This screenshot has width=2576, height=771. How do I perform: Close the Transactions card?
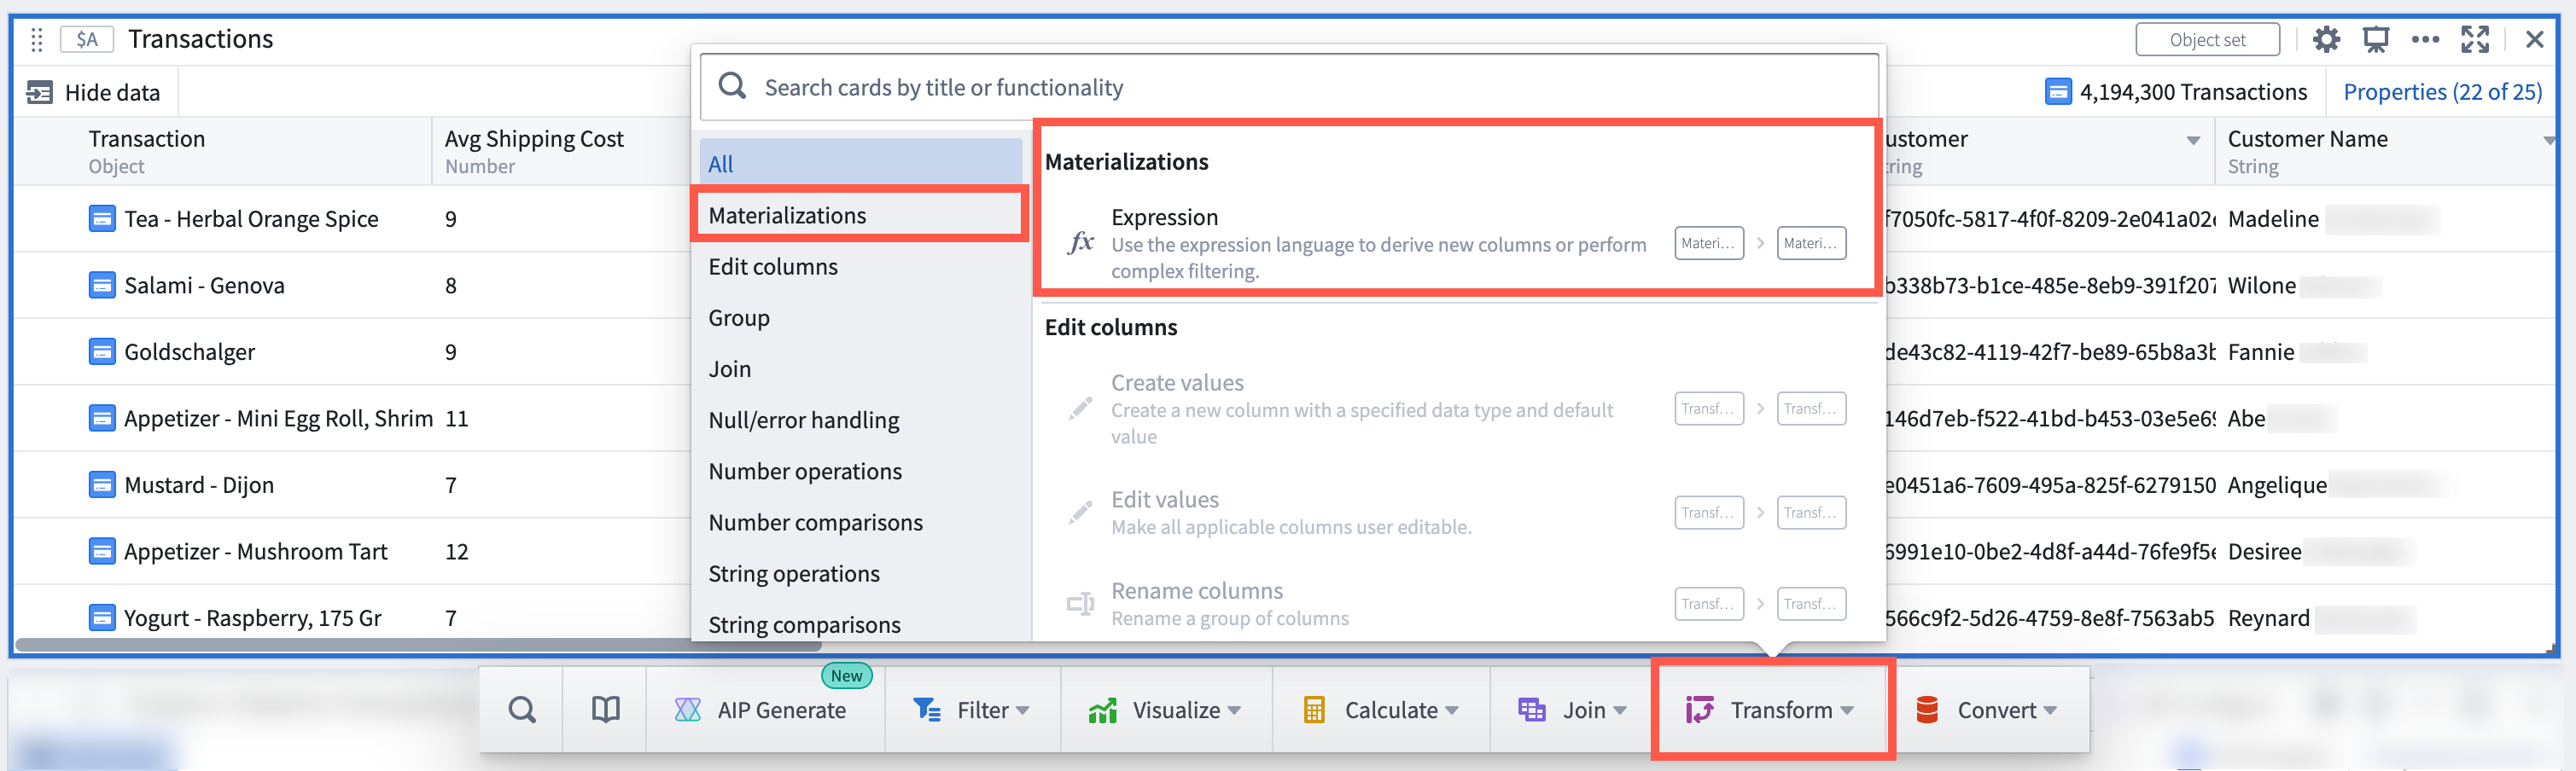click(2534, 40)
